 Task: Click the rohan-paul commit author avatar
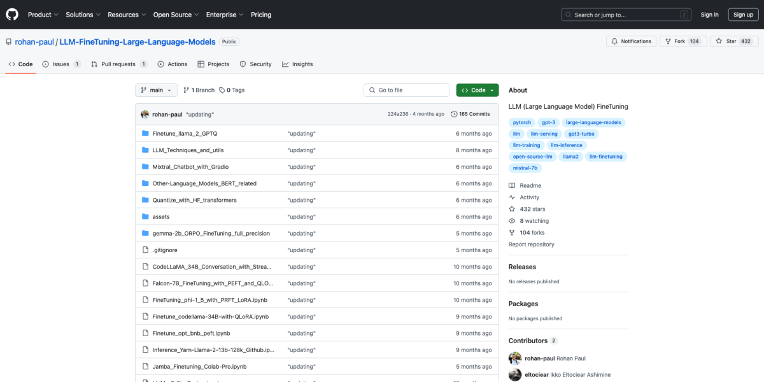[145, 115]
